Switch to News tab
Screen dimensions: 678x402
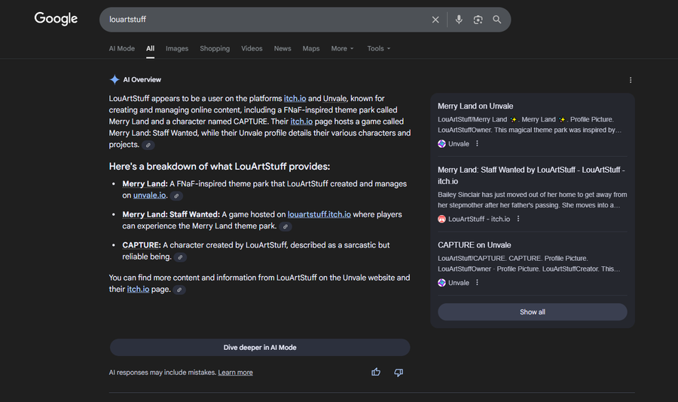pos(282,48)
